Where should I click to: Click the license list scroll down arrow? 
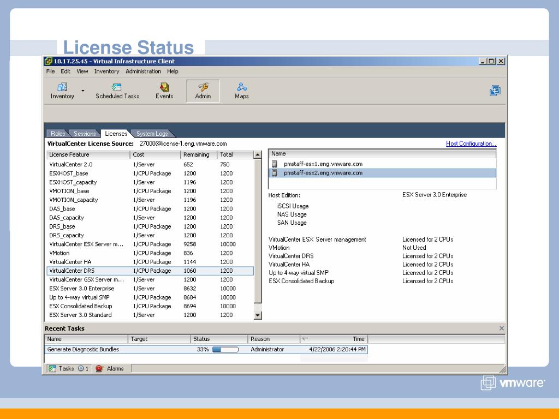258,315
